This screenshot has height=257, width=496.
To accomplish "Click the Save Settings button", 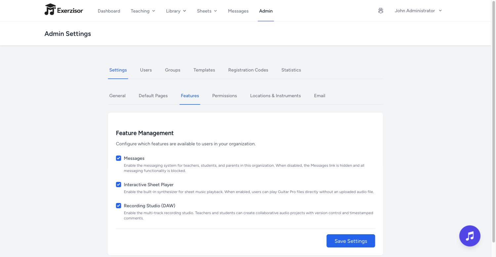I will 351,241.
